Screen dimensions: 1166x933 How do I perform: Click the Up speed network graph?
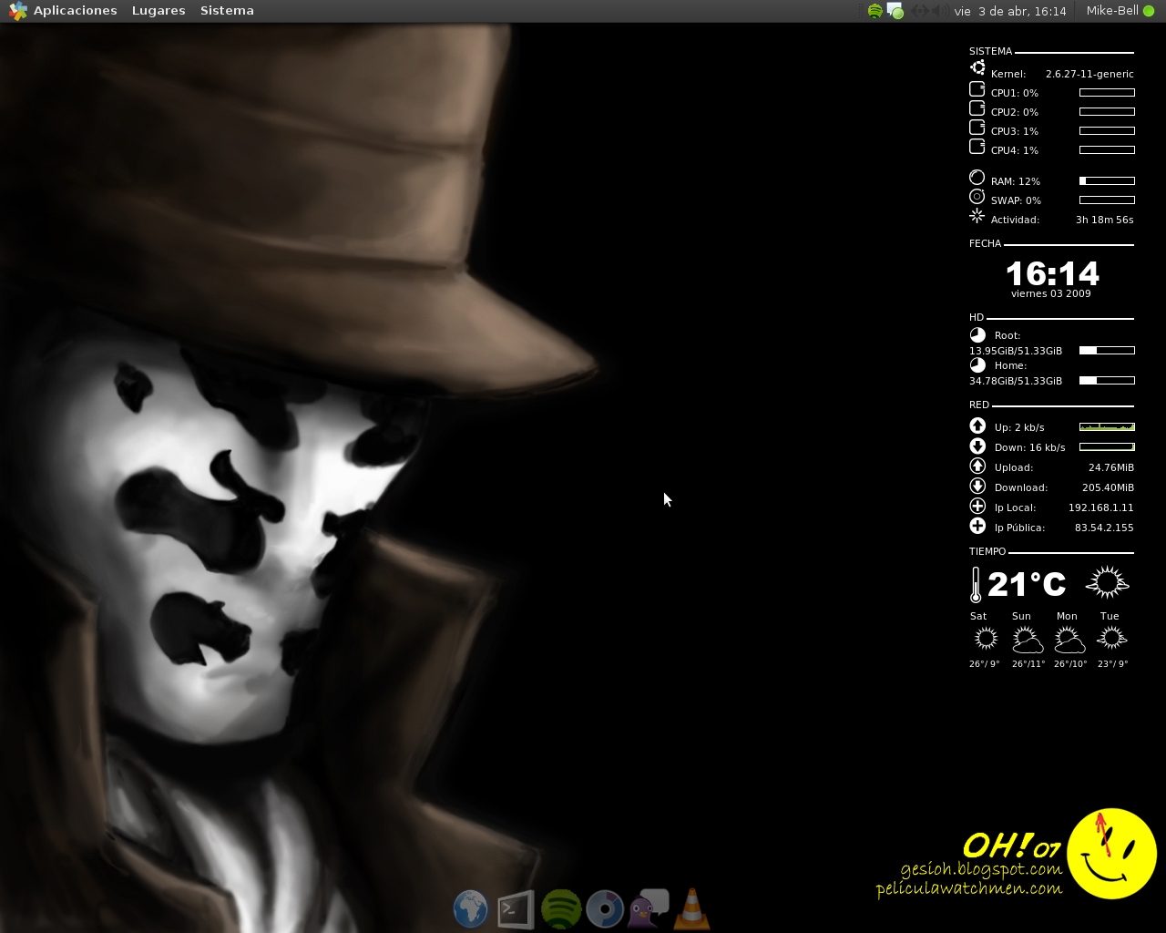pyautogui.click(x=1107, y=426)
